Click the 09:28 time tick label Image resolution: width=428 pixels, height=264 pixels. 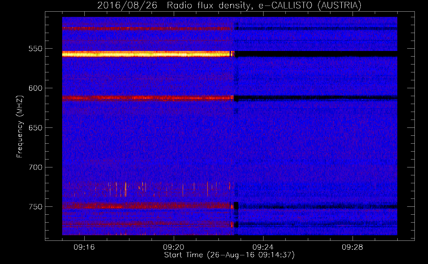pos(352,247)
